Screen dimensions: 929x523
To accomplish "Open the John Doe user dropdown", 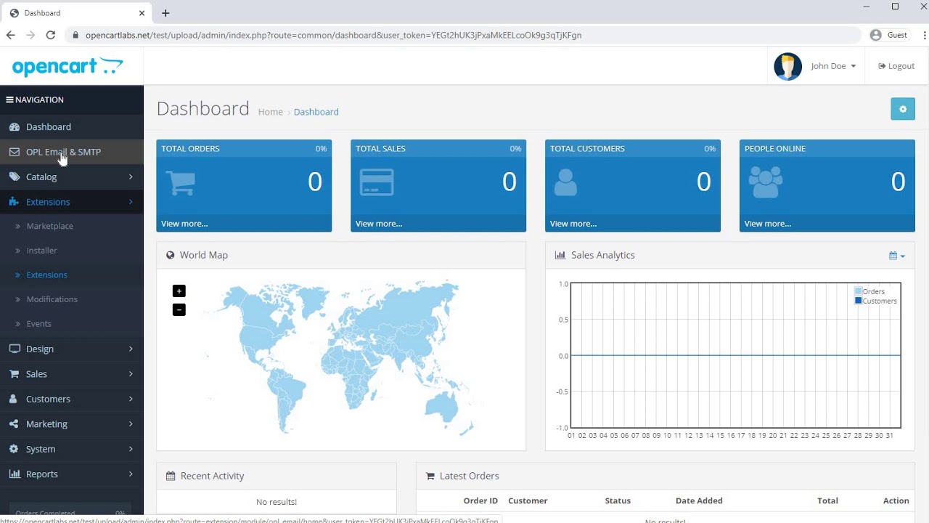I will [833, 66].
